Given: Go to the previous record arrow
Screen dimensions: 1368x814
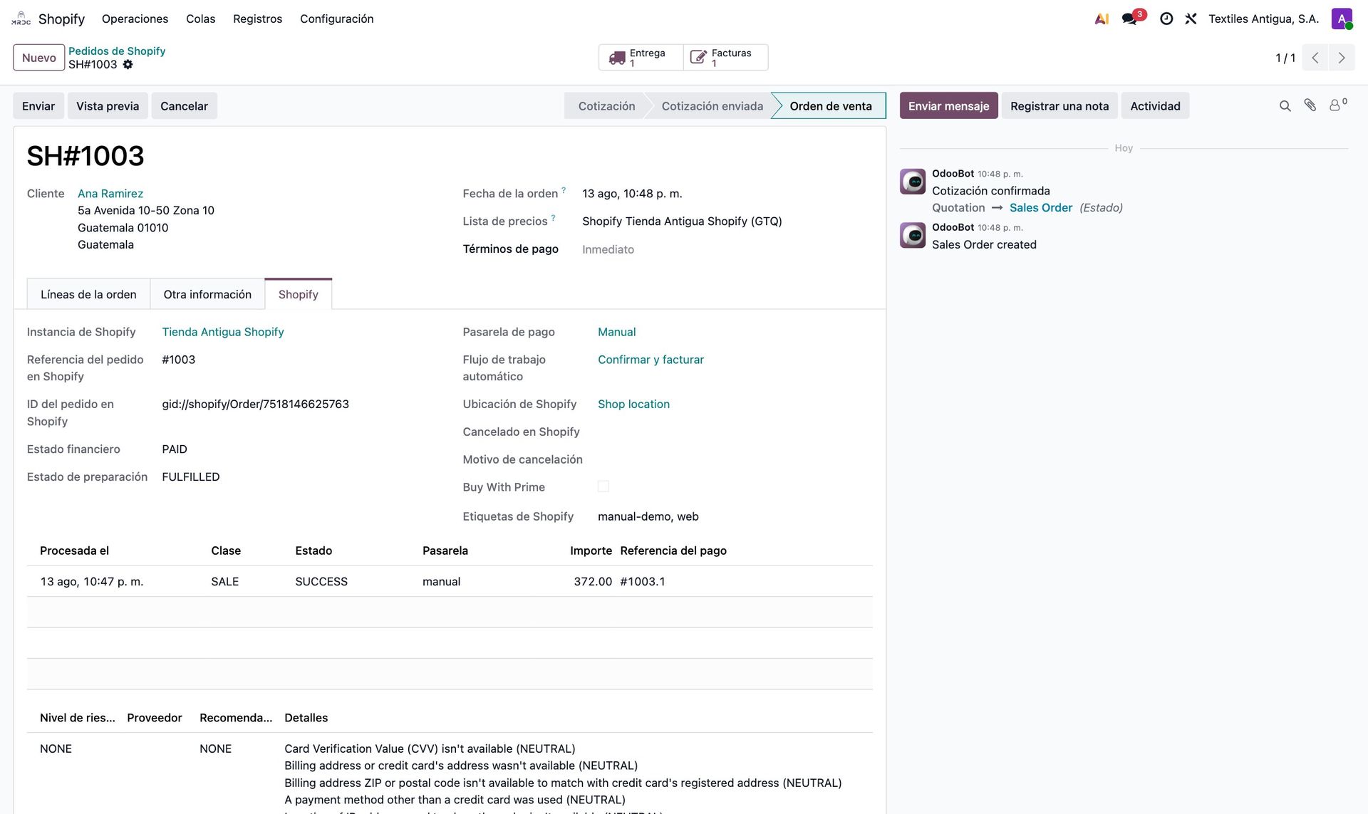Looking at the screenshot, I should pyautogui.click(x=1315, y=58).
